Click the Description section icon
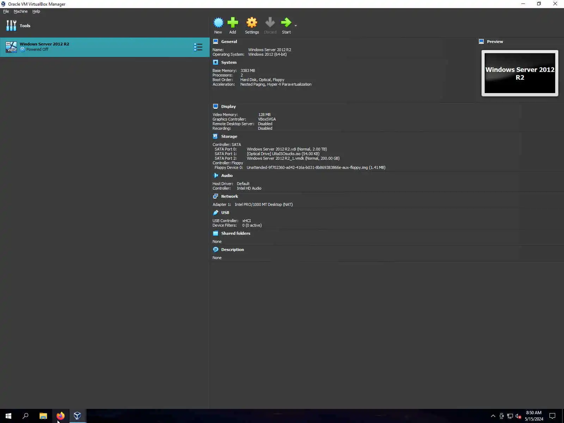This screenshot has width=564, height=423. pos(215,250)
